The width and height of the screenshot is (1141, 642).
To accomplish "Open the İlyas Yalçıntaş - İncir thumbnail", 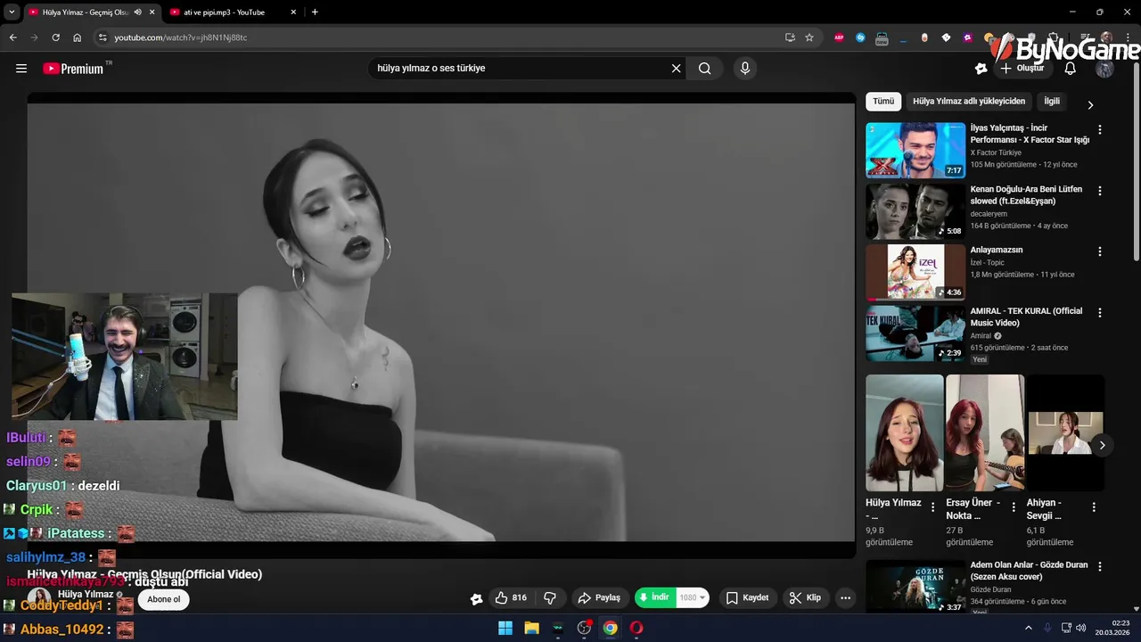I will coord(915,150).
